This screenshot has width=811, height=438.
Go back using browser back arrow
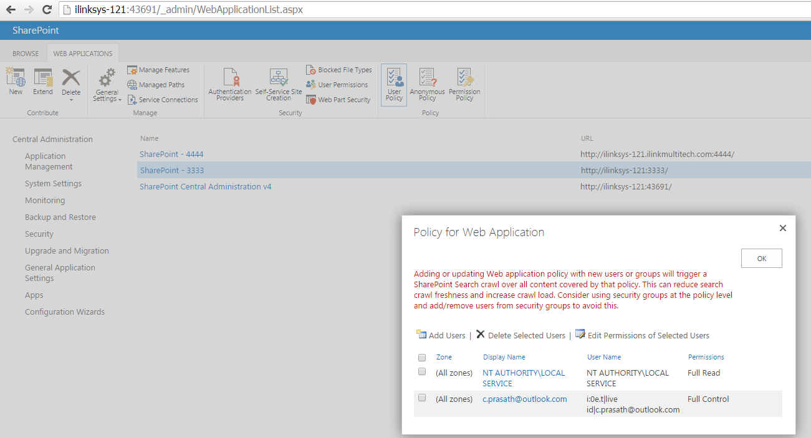pos(11,9)
